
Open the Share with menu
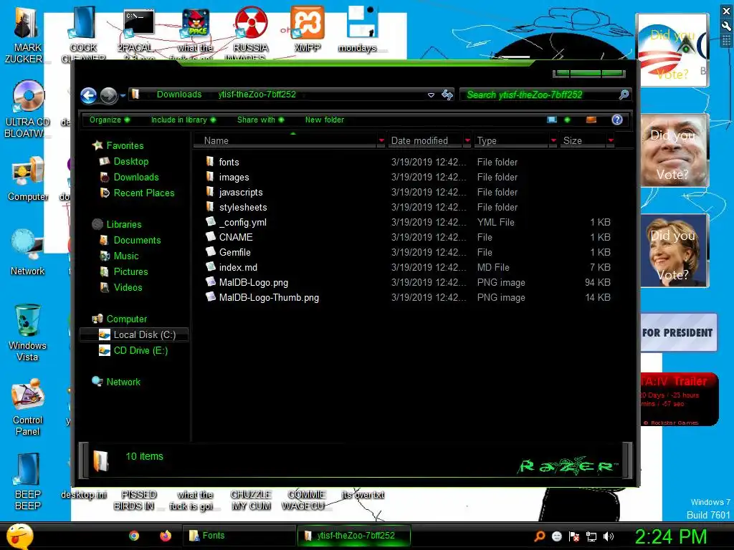[x=260, y=120]
